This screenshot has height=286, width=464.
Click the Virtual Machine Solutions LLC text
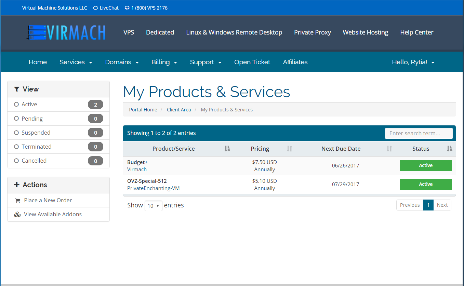[55, 8]
